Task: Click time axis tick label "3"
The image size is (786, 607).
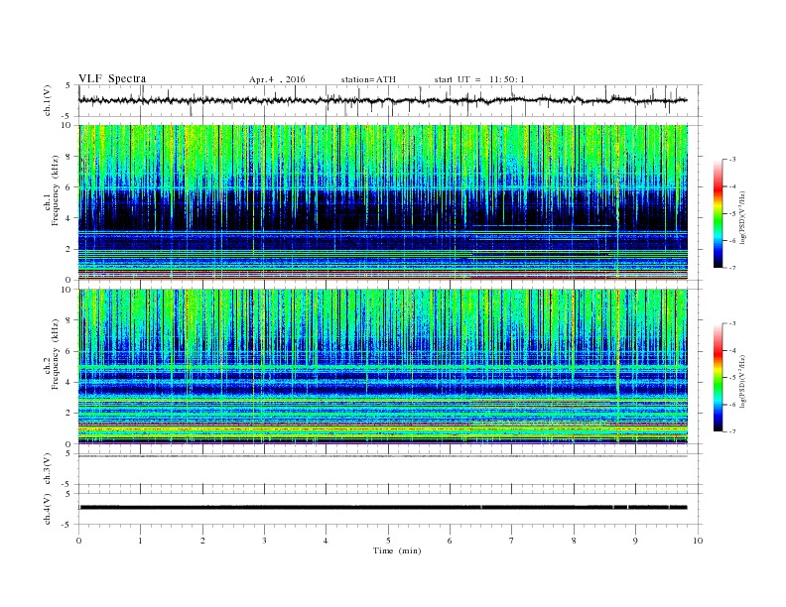Action: (x=264, y=541)
